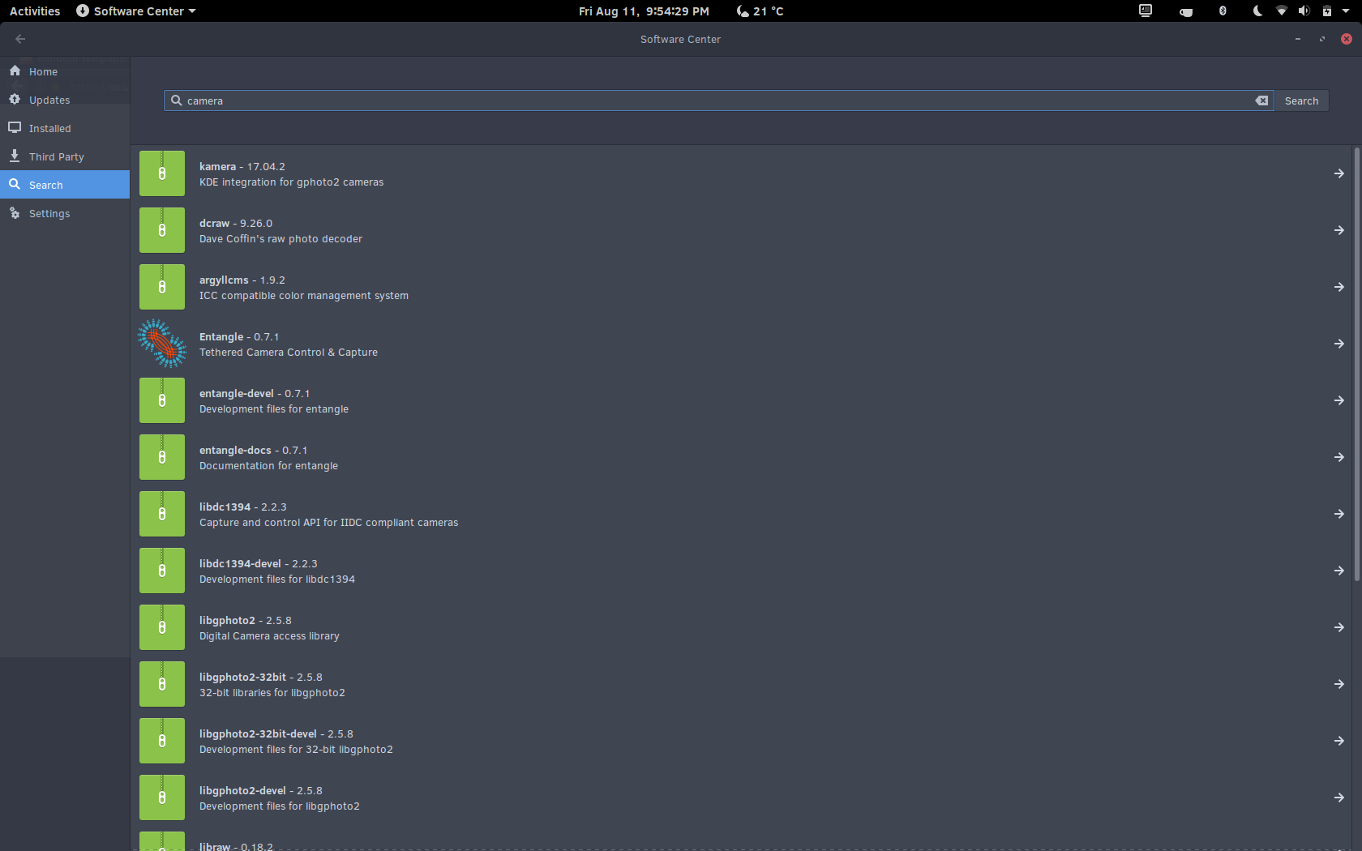Click the display icon in top bar
The width and height of the screenshot is (1362, 851).
[1146, 11]
